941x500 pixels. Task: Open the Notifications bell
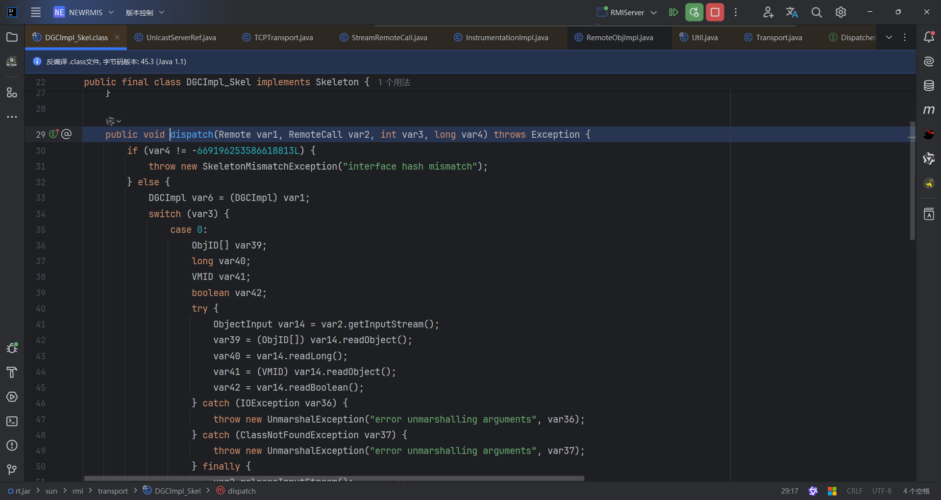point(929,37)
